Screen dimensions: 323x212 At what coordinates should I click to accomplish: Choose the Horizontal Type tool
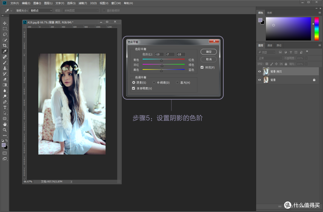pyautogui.click(x=4, y=107)
